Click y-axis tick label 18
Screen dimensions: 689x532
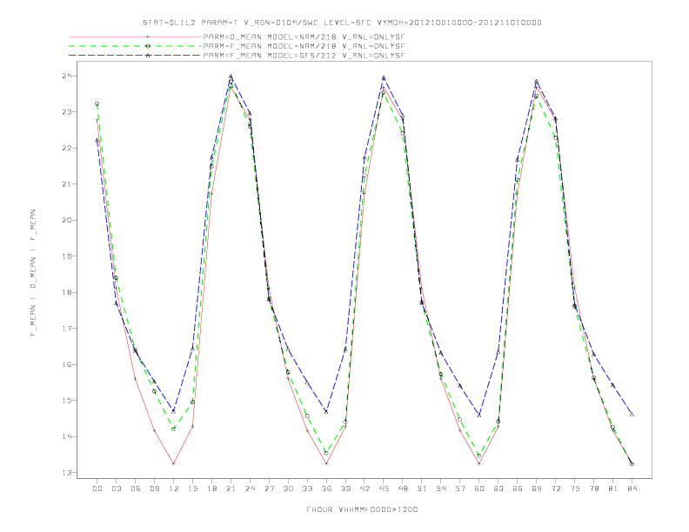[x=67, y=292]
